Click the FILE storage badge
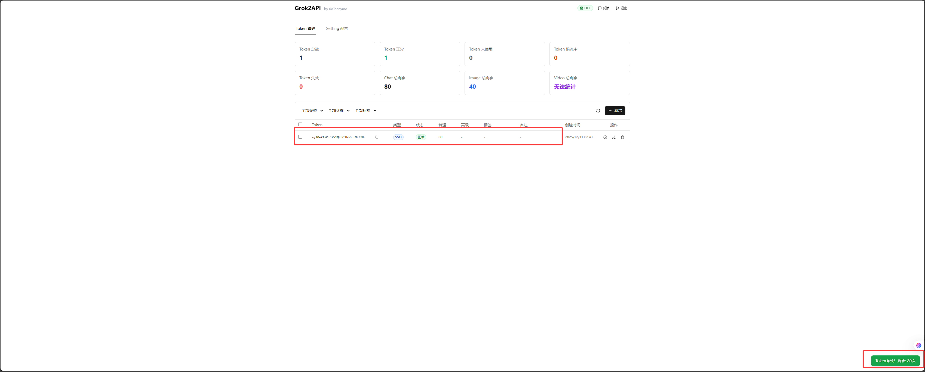The height and width of the screenshot is (372, 925). [585, 8]
